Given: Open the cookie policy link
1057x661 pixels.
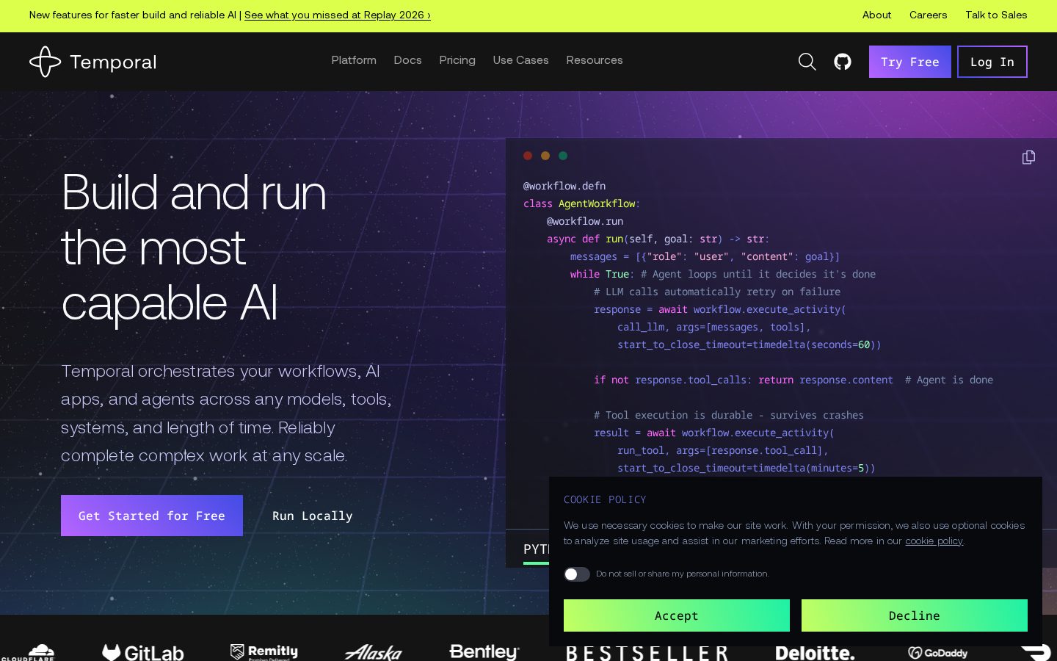Looking at the screenshot, I should pyautogui.click(x=934, y=541).
